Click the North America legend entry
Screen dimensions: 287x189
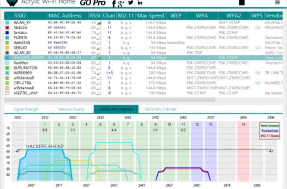(x=269, y=126)
